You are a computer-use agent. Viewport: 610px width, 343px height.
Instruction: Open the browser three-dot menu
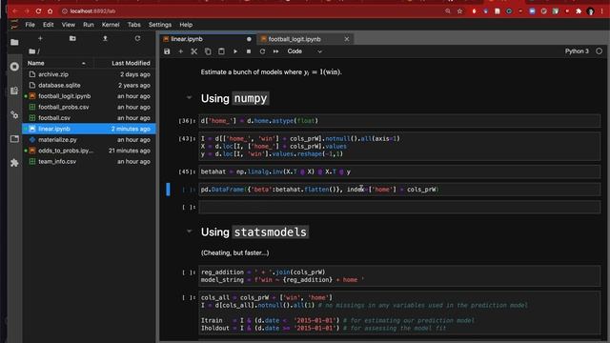click(601, 11)
